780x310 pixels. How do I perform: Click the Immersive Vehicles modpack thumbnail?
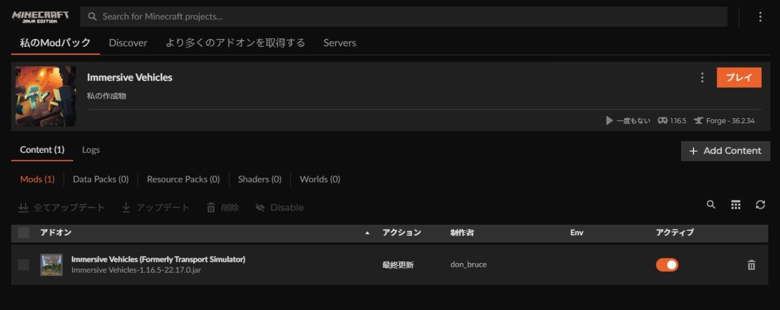(x=46, y=96)
